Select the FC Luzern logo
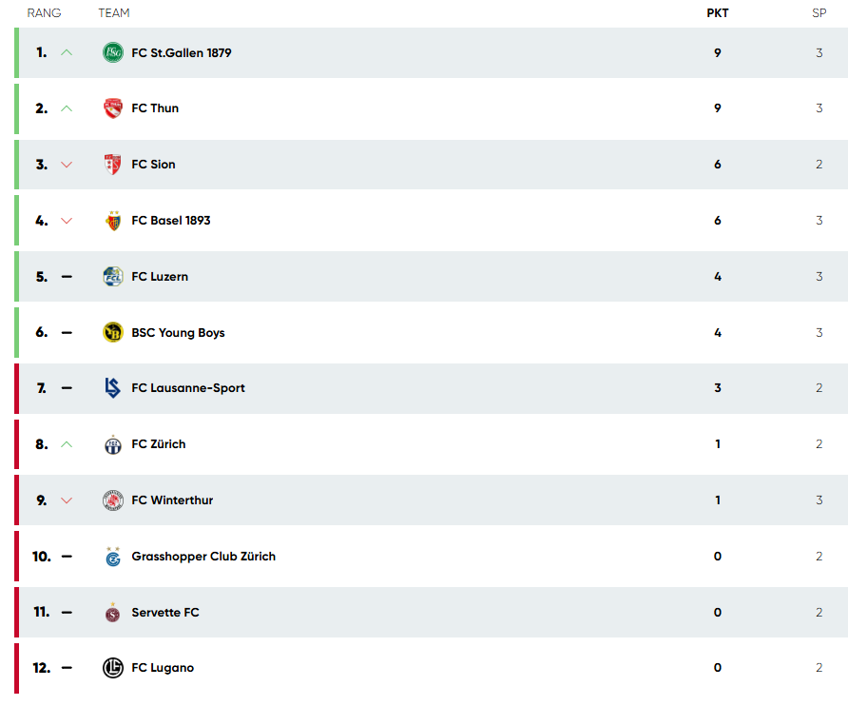Screen dimensions: 848x706 pyautogui.click(x=113, y=277)
